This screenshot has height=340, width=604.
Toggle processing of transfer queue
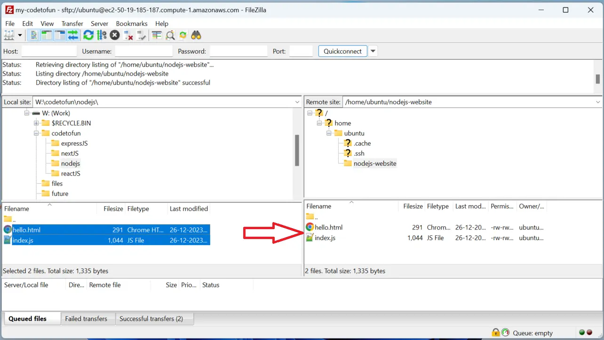click(x=102, y=35)
